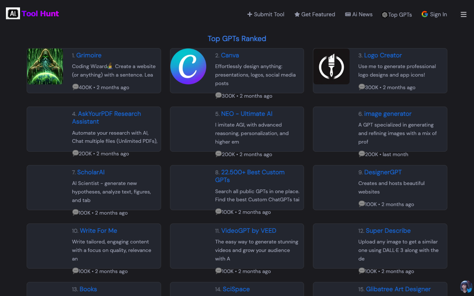Image resolution: width=474 pixels, height=296 pixels.
Task: Click the Google sign-in G icon
Action: 425,14
